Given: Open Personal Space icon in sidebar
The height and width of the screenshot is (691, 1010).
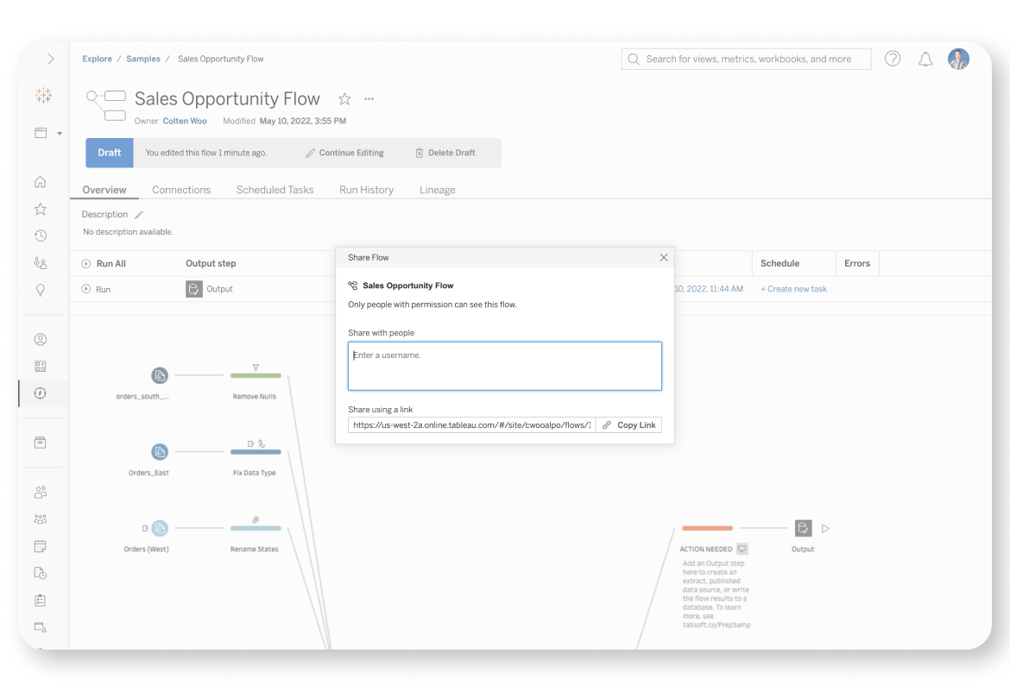Looking at the screenshot, I should coord(40,339).
